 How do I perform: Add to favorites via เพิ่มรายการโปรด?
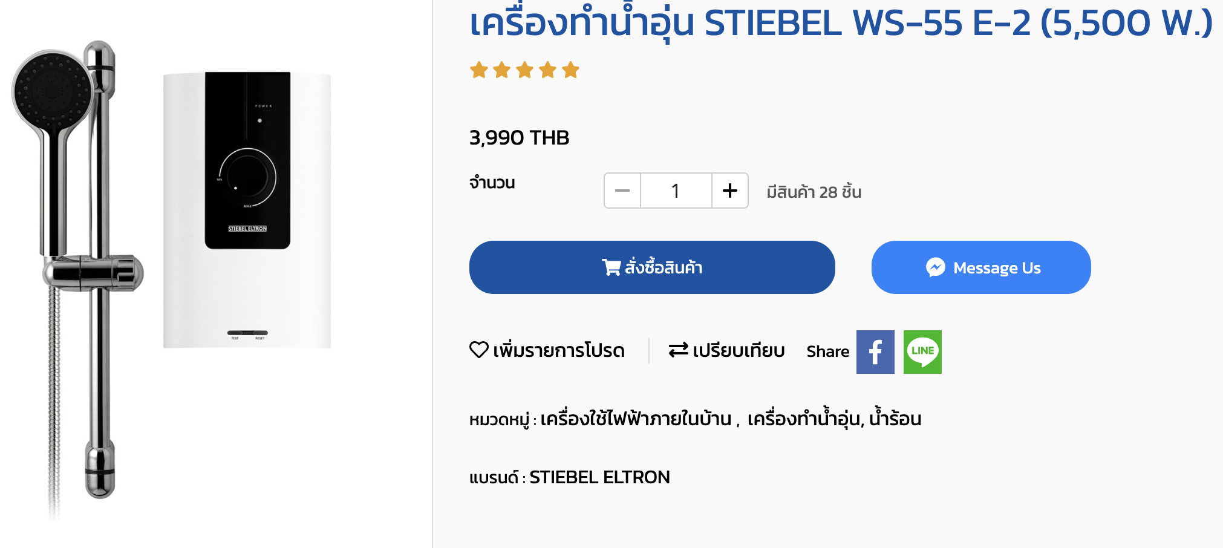[558, 351]
